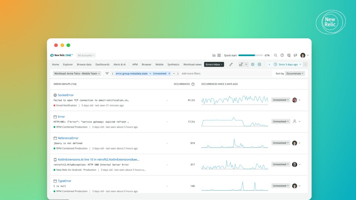
Task: Click the first hexagon settings icon
Action: coord(253,64)
